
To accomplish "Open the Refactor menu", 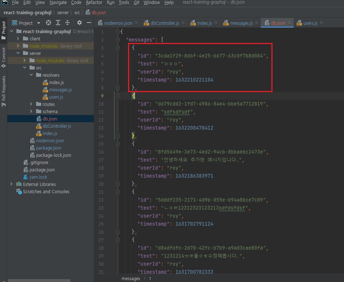I will coord(94,3).
